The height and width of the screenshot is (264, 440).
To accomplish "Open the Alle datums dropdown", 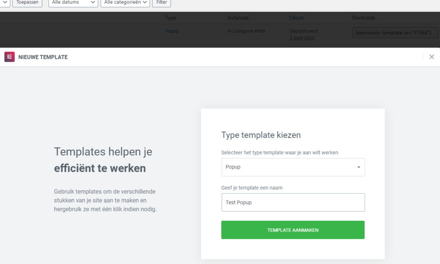I will (x=73, y=2).
